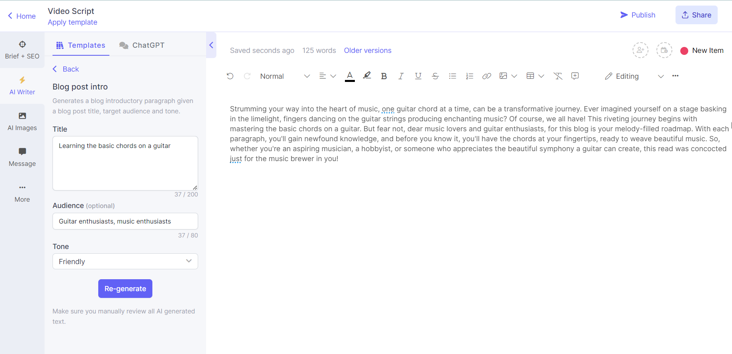
Task: Open the highlighter color tool
Action: point(367,76)
